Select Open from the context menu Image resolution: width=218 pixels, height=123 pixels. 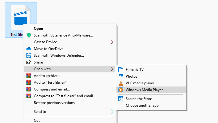tap(38, 29)
